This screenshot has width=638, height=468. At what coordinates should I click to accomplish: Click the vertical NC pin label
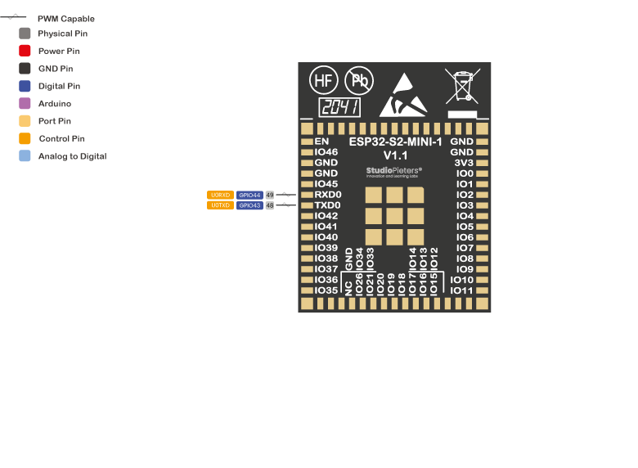point(348,288)
